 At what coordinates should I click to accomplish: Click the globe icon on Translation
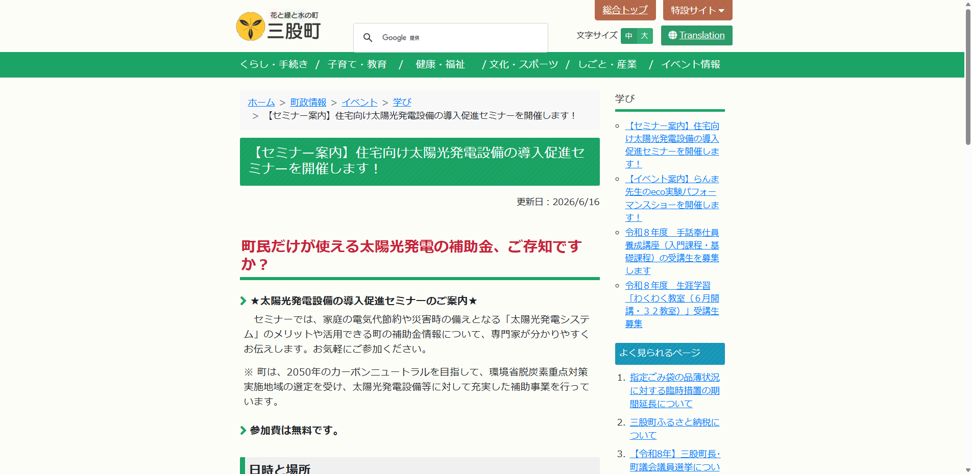point(672,35)
